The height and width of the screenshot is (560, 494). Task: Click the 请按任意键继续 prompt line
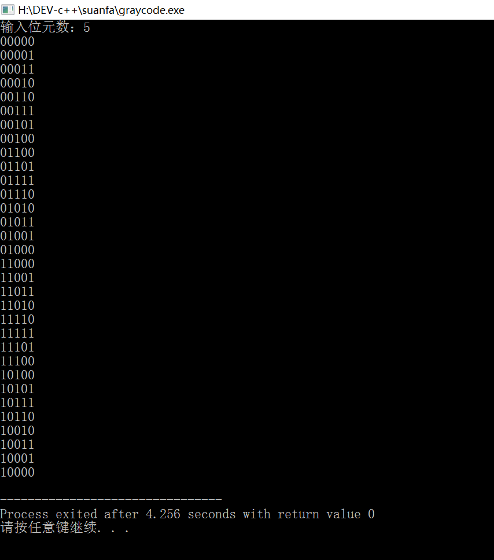click(x=65, y=528)
